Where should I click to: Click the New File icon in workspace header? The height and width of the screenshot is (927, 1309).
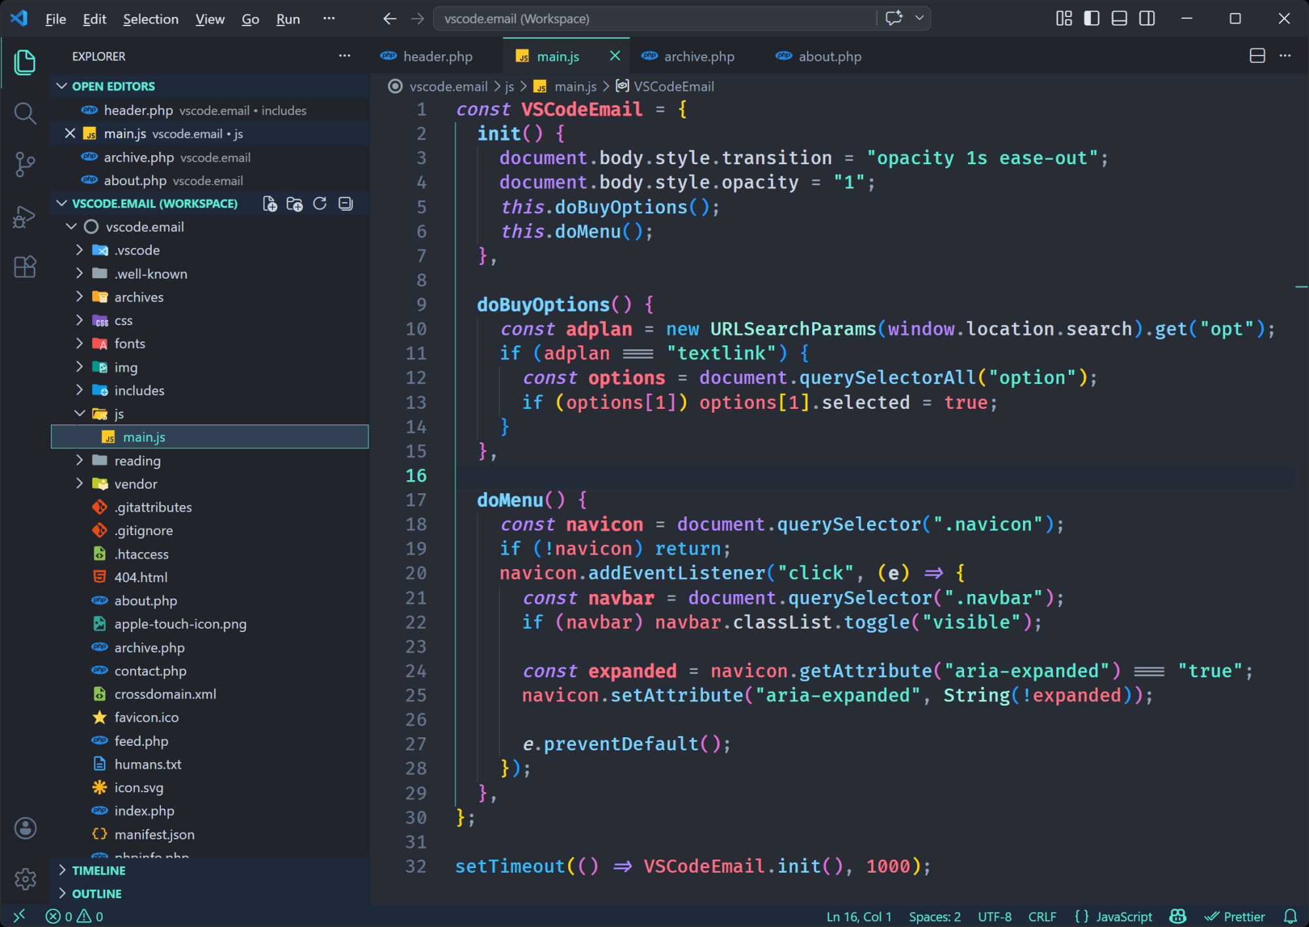[x=270, y=204]
